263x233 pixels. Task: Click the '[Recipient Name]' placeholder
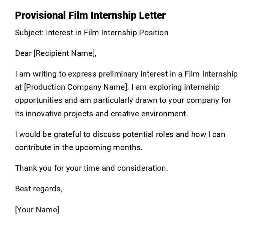click(x=65, y=53)
